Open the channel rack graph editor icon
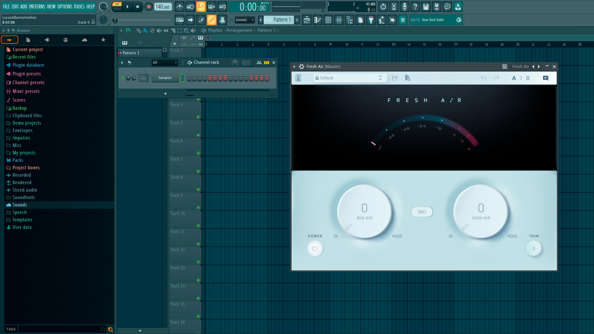Image resolution: width=594 pixels, height=334 pixels. point(259,63)
